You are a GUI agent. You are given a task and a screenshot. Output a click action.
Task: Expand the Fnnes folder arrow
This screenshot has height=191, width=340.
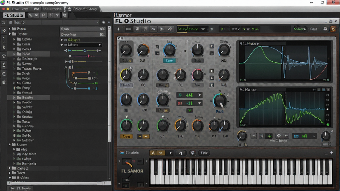[x=10, y=29]
